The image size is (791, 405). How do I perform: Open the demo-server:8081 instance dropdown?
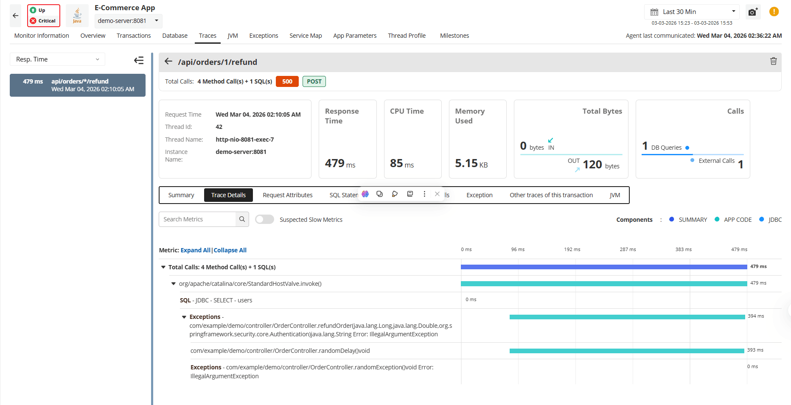click(128, 21)
